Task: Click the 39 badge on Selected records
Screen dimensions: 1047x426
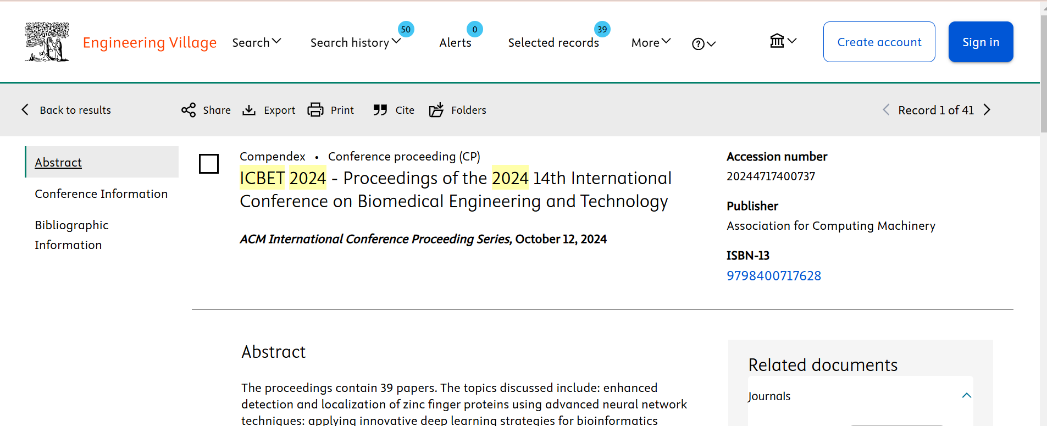Action: point(602,29)
